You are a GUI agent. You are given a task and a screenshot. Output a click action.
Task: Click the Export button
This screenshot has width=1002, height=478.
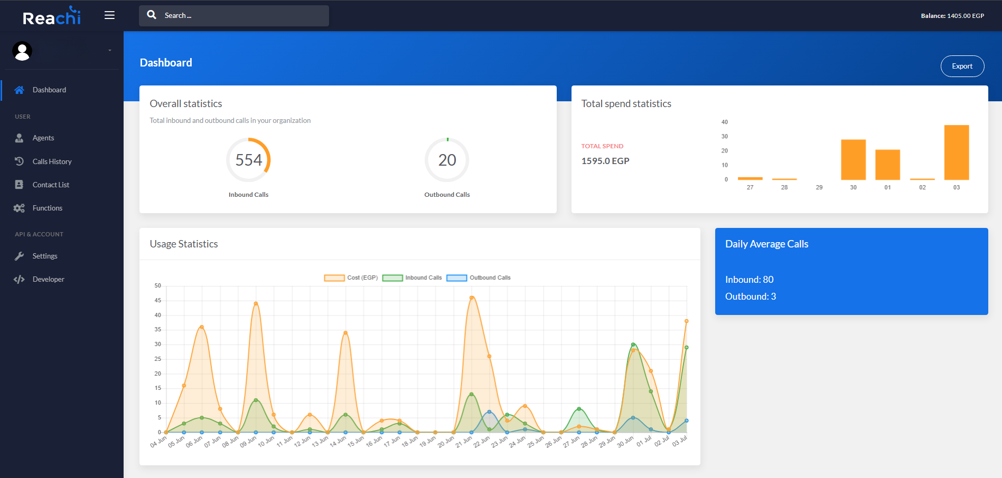pos(962,66)
